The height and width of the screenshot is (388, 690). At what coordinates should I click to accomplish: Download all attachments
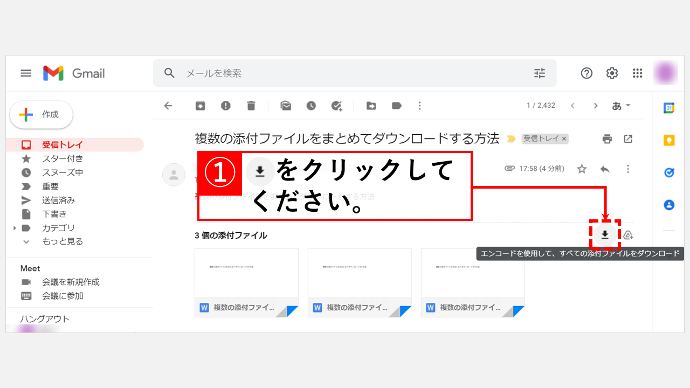(605, 235)
